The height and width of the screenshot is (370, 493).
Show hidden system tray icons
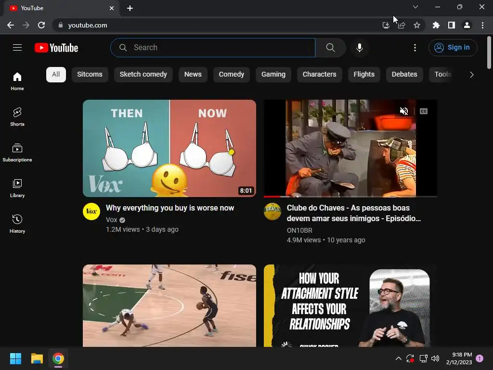point(398,358)
